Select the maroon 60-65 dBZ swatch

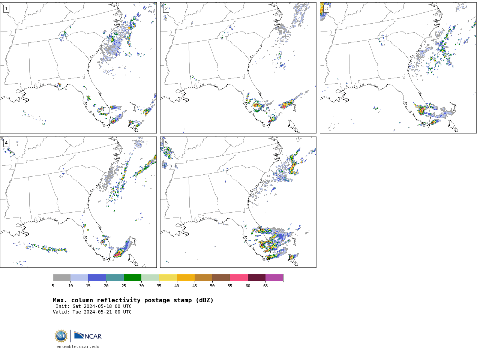[256, 277]
